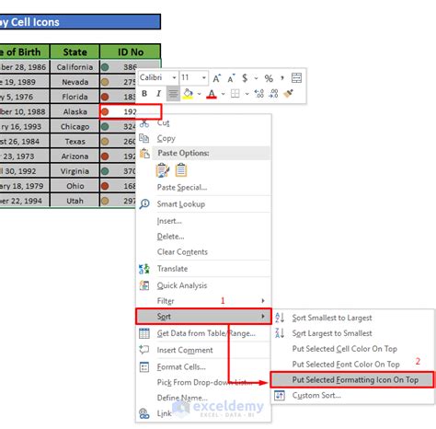This screenshot has height=429, width=436.
Task: Expand the Filter submenu
Action: click(203, 301)
